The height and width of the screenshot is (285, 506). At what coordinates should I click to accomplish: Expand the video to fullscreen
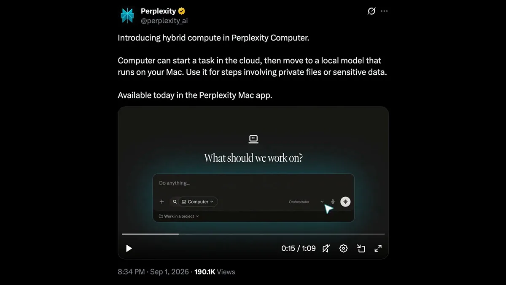(378, 248)
